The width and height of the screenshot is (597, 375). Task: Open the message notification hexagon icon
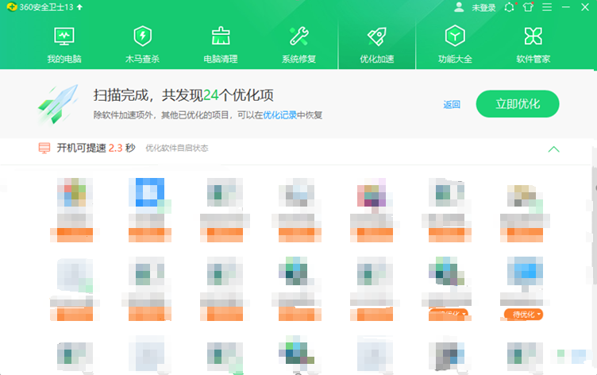509,7
